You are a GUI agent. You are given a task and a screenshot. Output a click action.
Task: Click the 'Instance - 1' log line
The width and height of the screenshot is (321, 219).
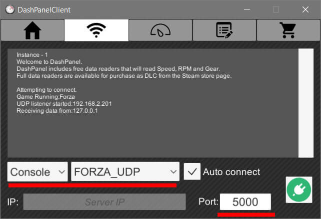(x=32, y=55)
